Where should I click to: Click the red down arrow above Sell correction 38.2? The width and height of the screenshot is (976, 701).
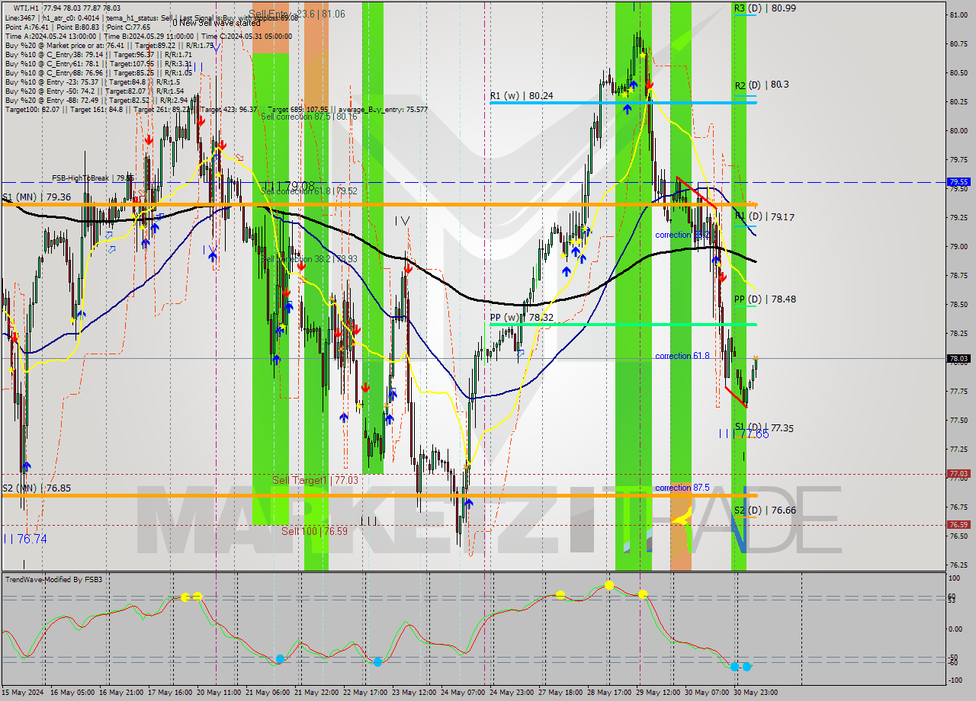click(301, 267)
